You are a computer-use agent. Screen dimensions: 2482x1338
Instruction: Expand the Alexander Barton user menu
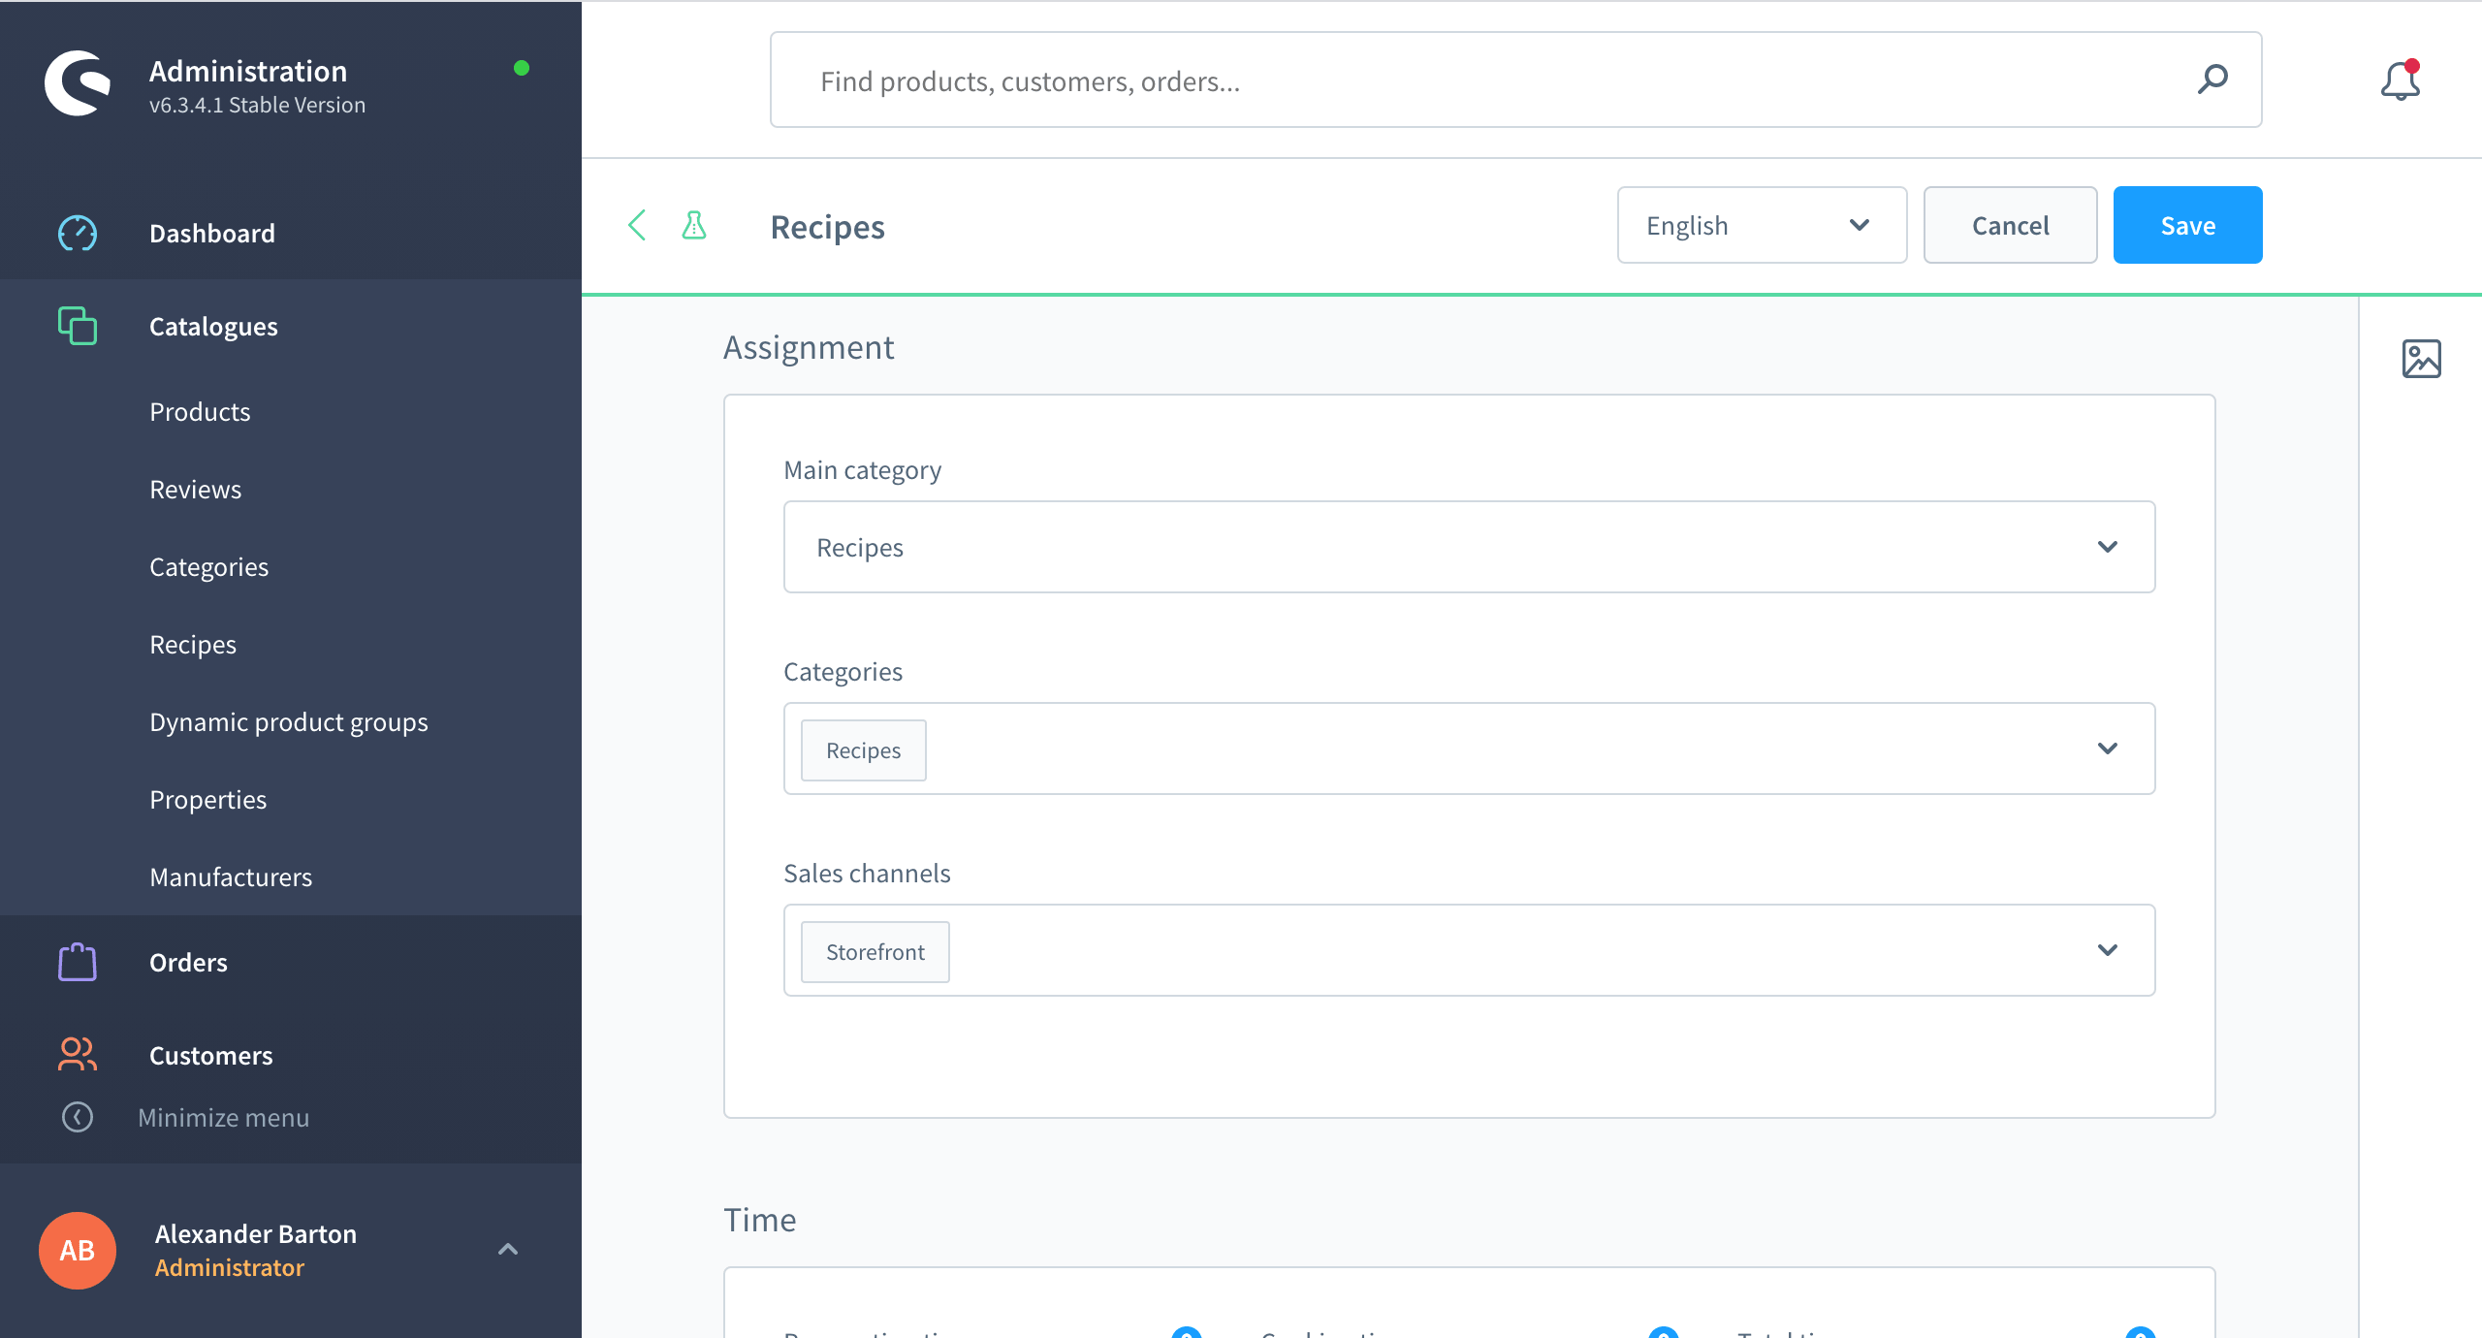pos(507,1249)
